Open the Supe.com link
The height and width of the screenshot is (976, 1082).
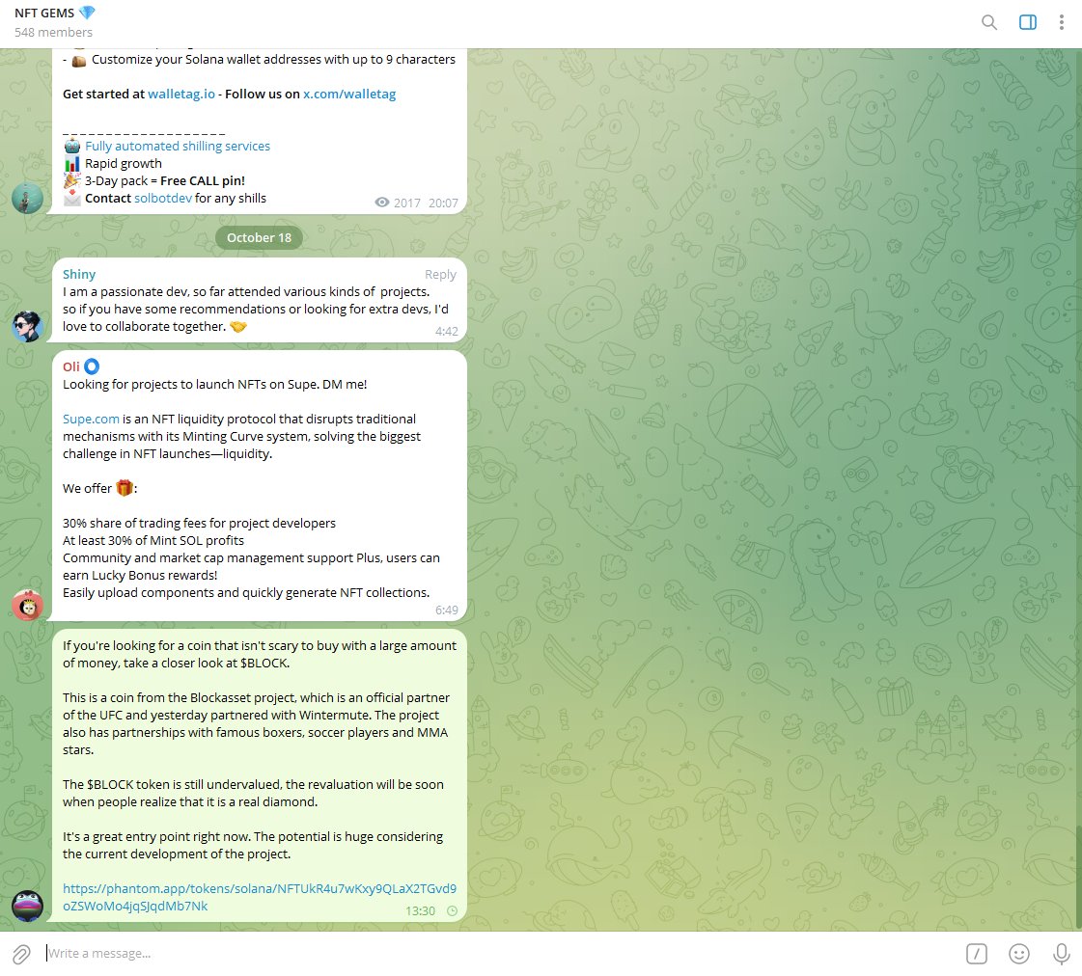(91, 420)
